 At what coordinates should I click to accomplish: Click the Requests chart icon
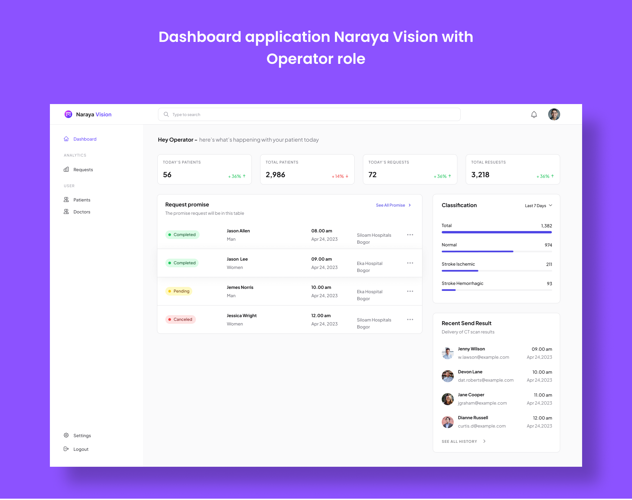click(66, 170)
